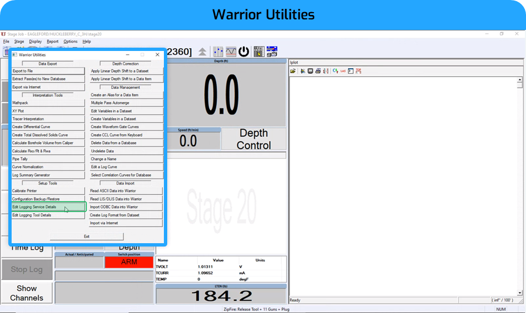Click Delete Data from a Database
Screen dimensions: 526x313
click(x=126, y=143)
